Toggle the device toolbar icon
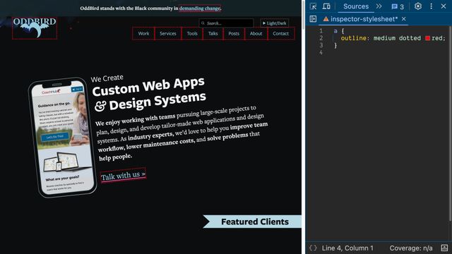 tap(326, 6)
